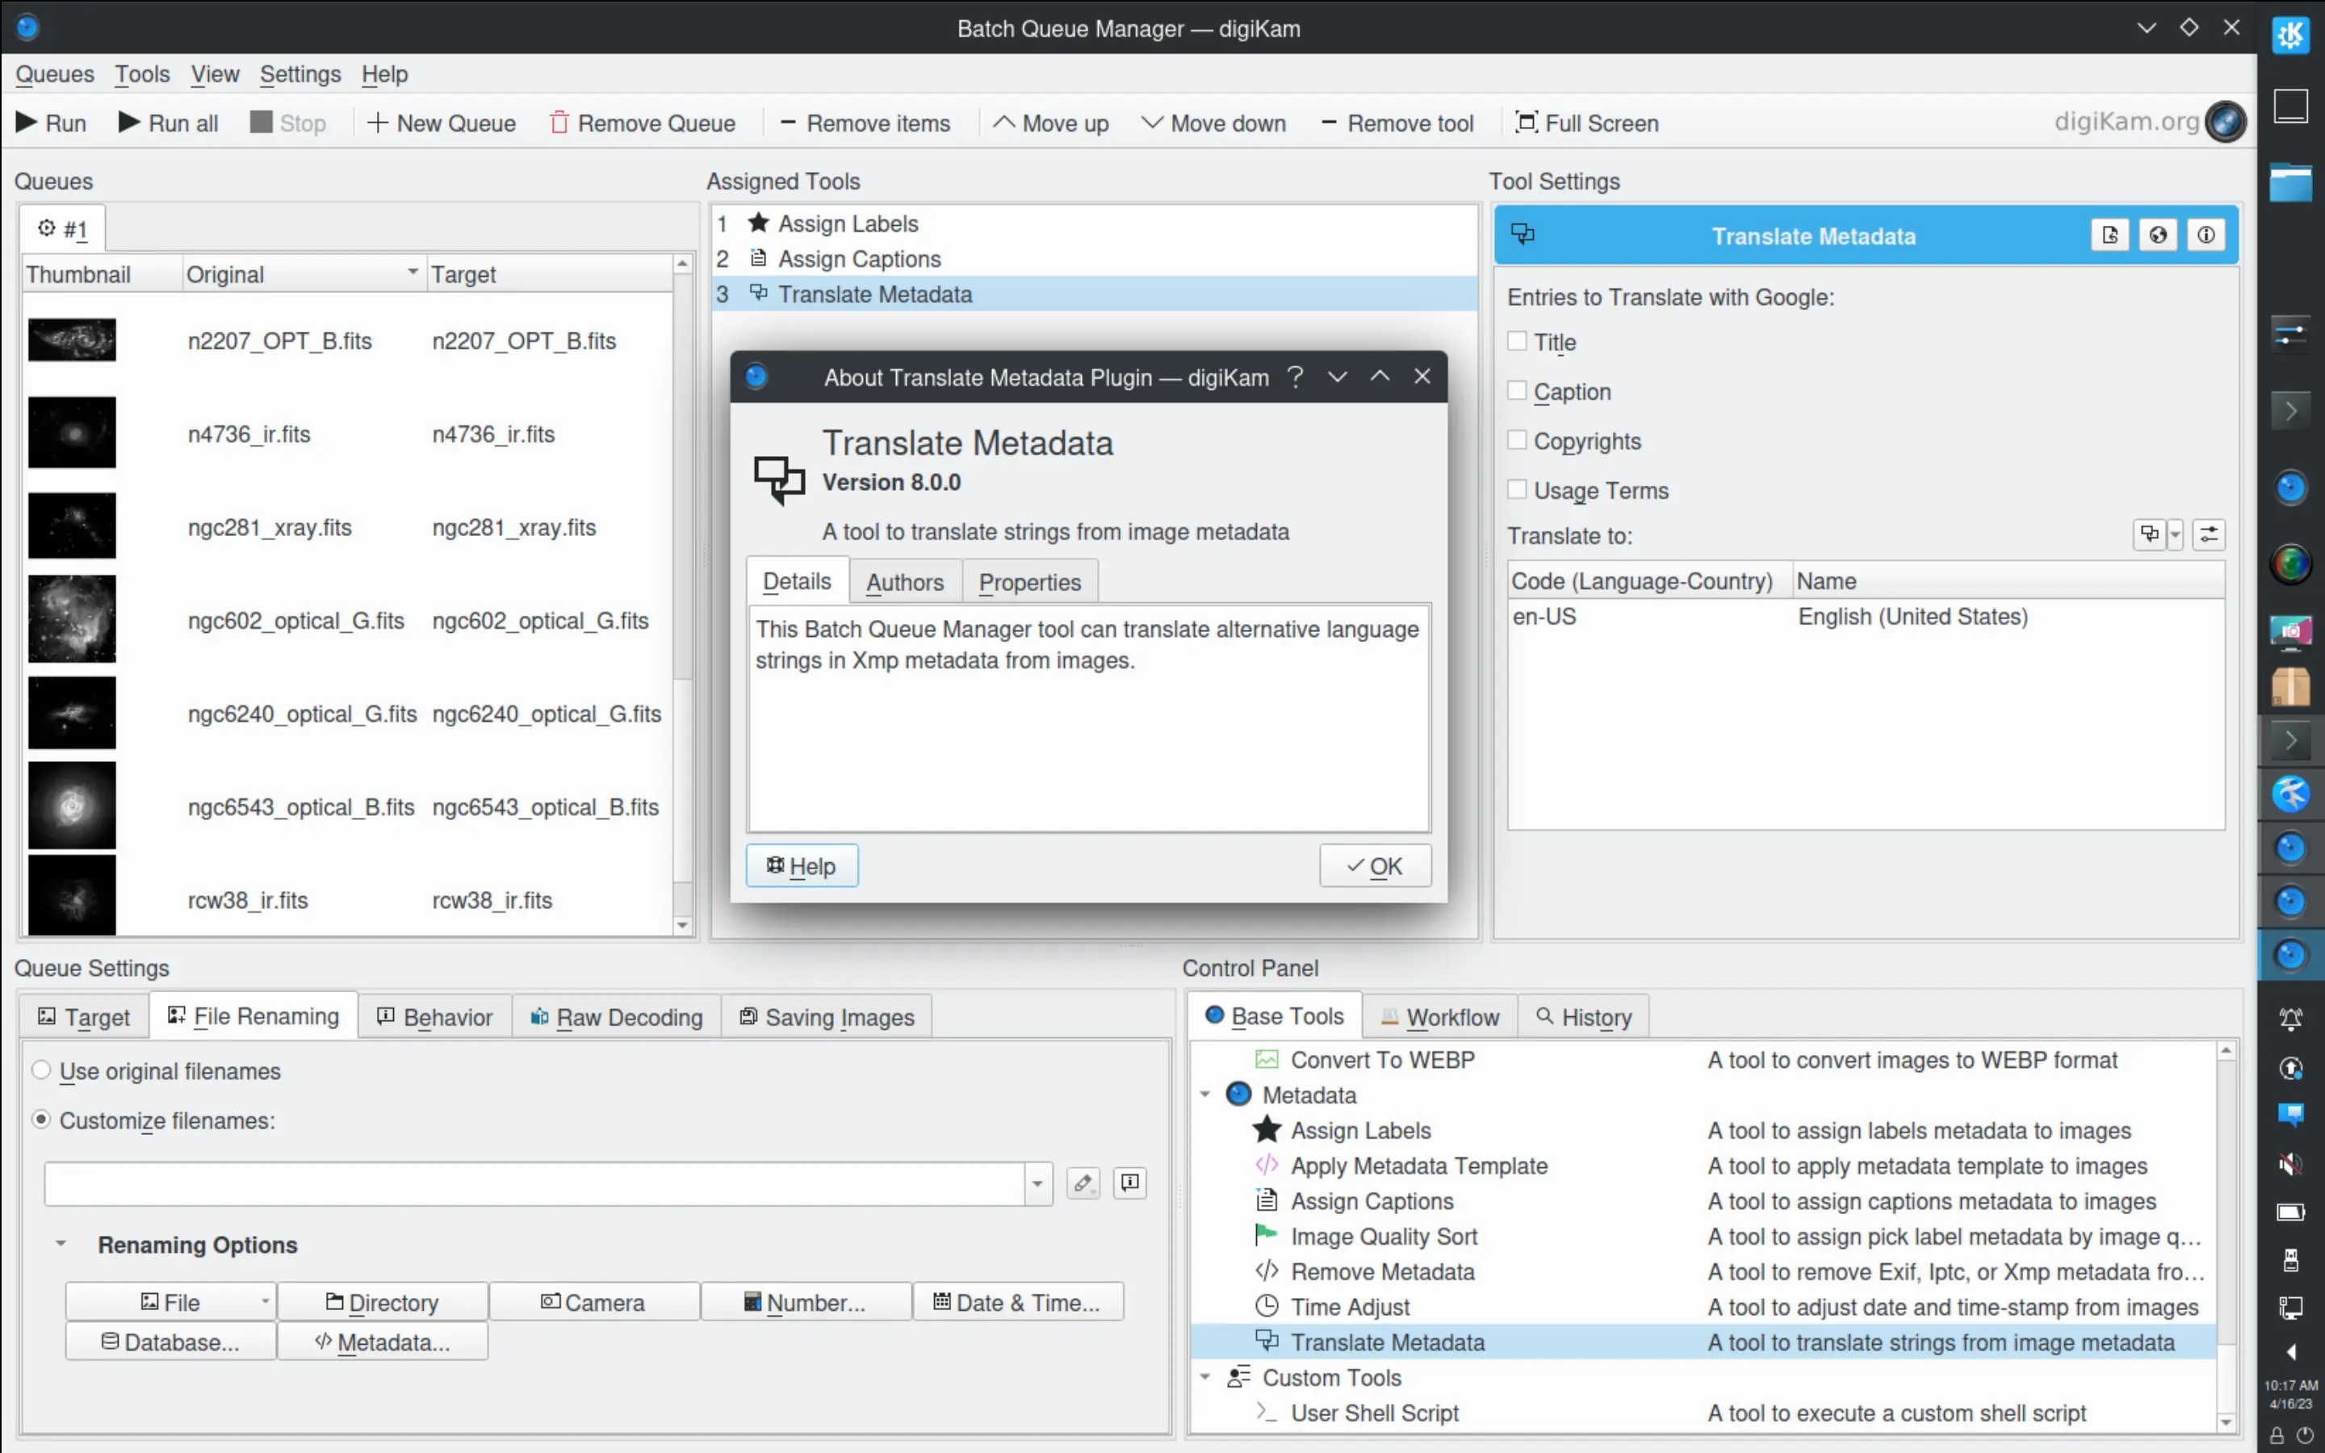Select the Use original filenames radio button
The height and width of the screenshot is (1453, 2325).
(41, 1069)
